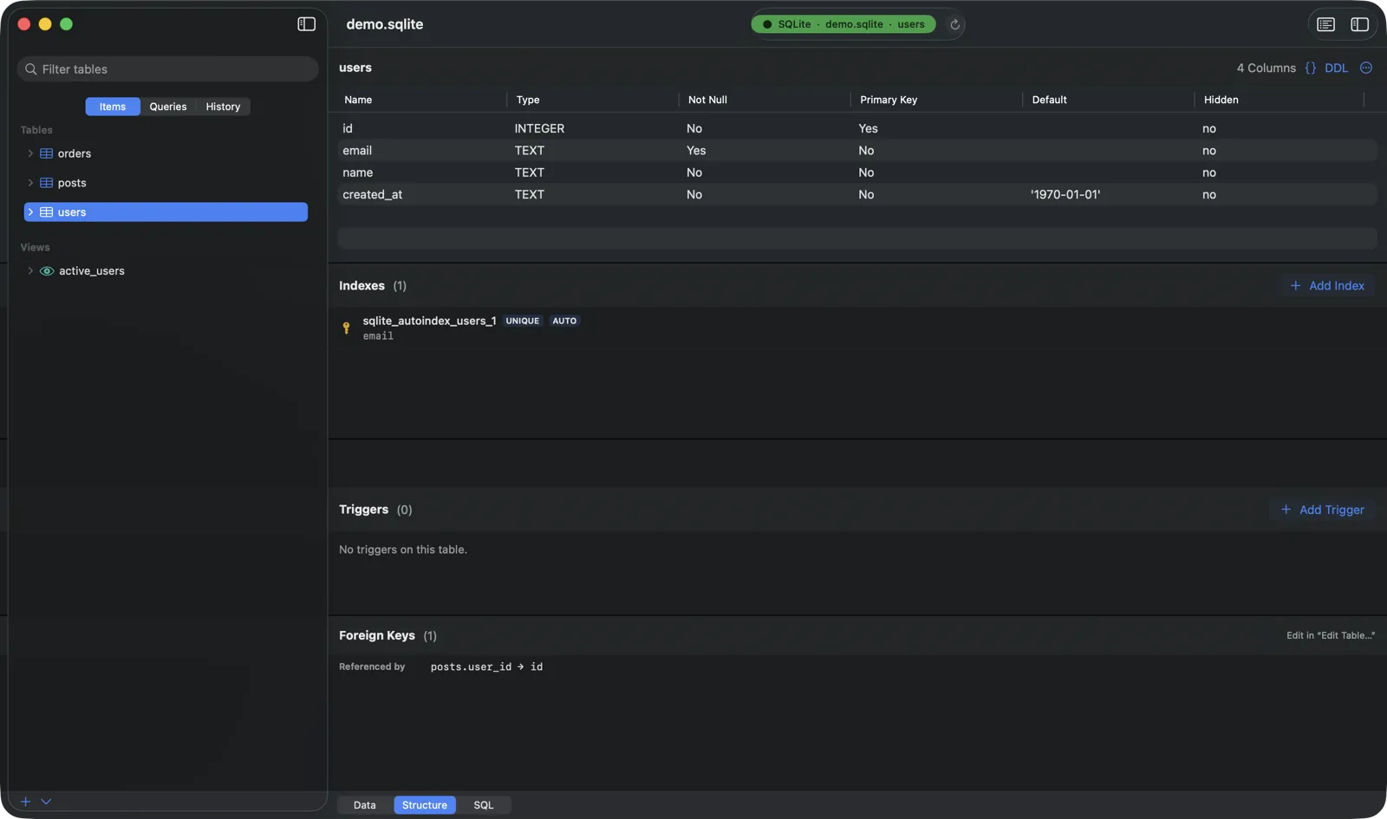1387x819 pixels.
Task: Click the demo.sqlite window title
Action: 385,24
